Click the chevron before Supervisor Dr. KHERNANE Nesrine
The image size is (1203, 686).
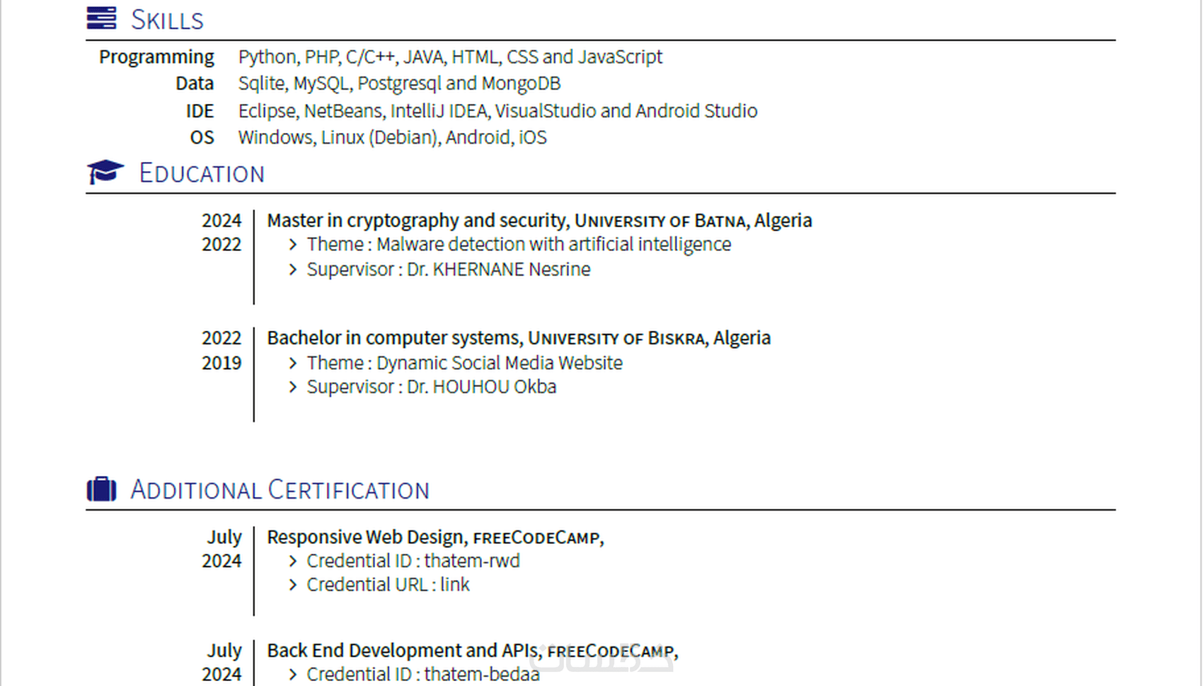point(293,269)
